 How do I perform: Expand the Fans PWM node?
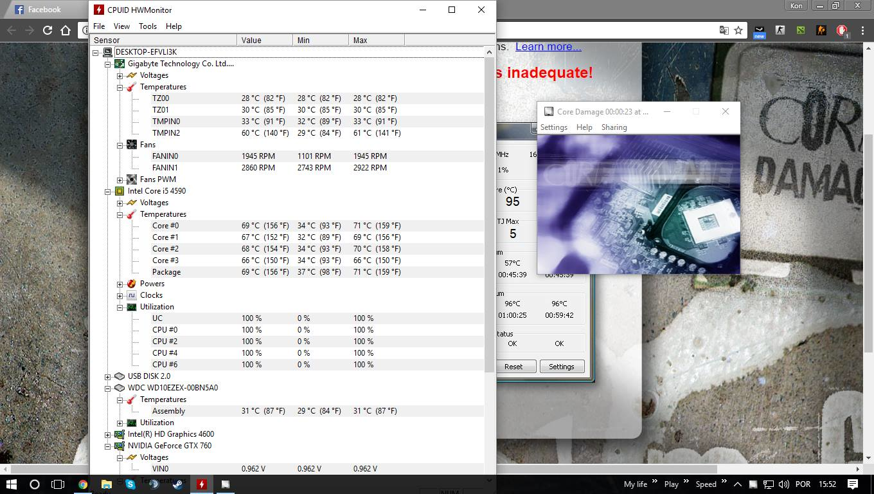pos(120,179)
